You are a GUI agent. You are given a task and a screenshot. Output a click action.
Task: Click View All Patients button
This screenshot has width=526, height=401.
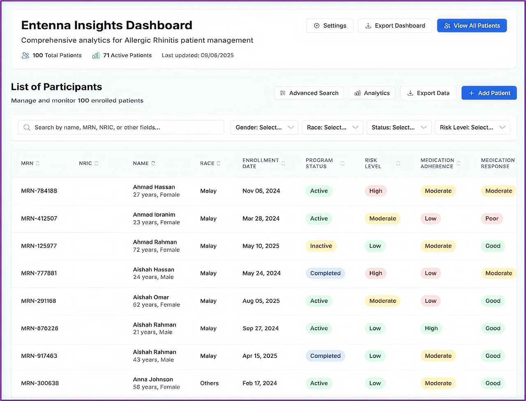click(x=472, y=25)
